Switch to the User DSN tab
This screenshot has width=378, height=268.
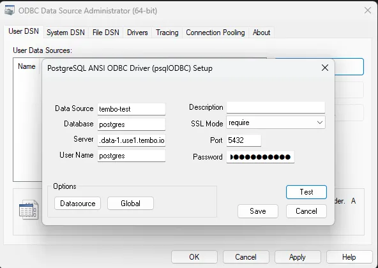point(24,31)
